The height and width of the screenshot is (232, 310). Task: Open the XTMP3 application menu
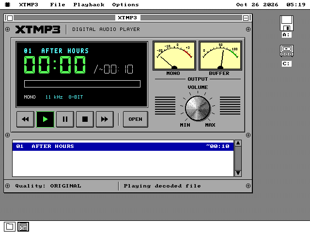point(29,4)
